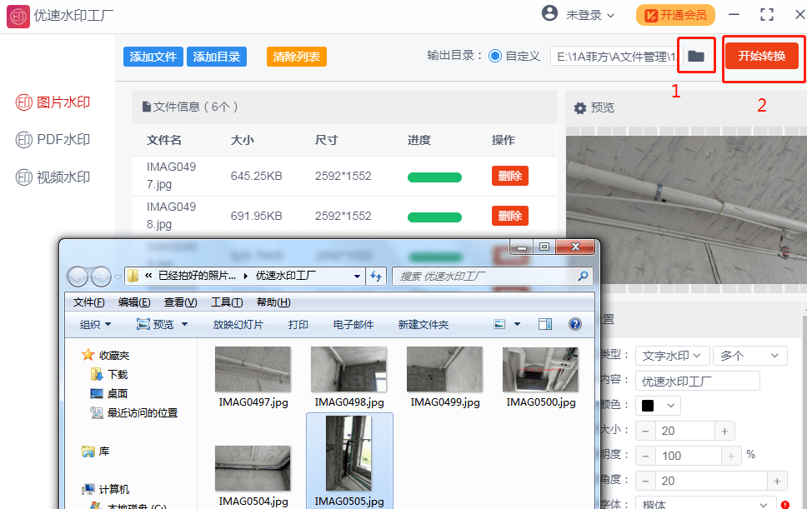Click 电子邮件 in Explorer toolbar
The image size is (807, 509).
coord(353,324)
